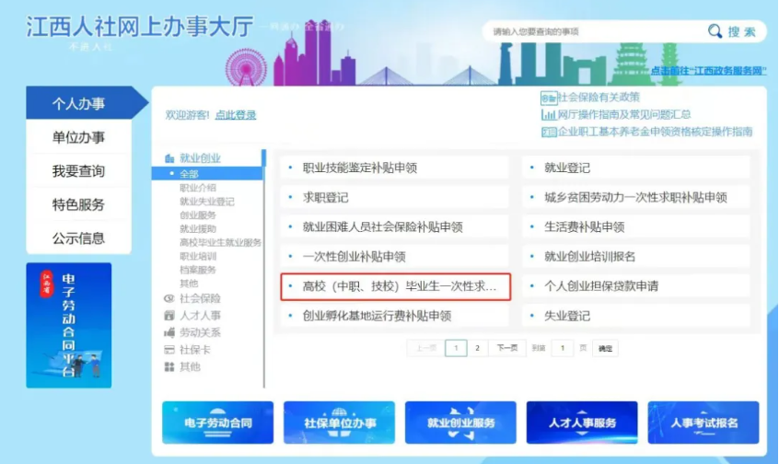Switch to the 我要查询 tab
Viewport: 779px width, 464px height.
78,171
